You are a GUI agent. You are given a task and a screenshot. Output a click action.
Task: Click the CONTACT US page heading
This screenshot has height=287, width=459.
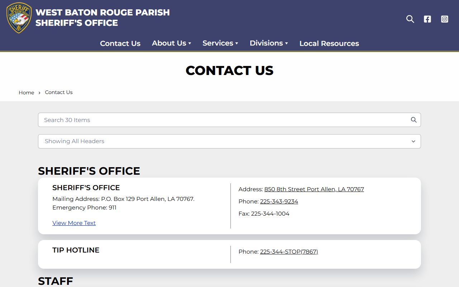point(229,70)
